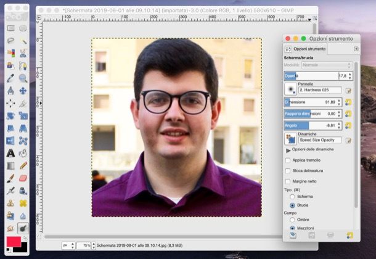Screen dimensions: 376x259
Task: Select the Dodge/Burn tool
Action: [23, 228]
